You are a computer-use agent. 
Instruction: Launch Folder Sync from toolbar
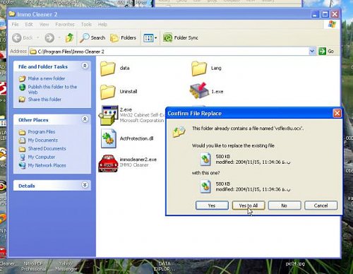tap(181, 37)
